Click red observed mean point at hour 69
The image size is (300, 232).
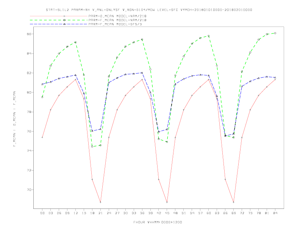click(x=234, y=202)
